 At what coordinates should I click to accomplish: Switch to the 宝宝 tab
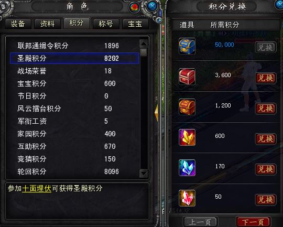(135, 24)
